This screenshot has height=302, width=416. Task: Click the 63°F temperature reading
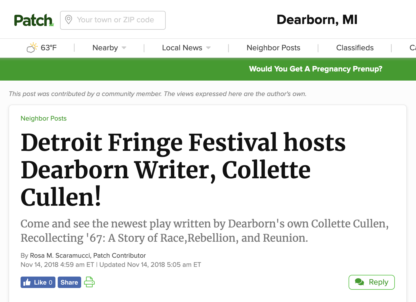pyautogui.click(x=49, y=48)
